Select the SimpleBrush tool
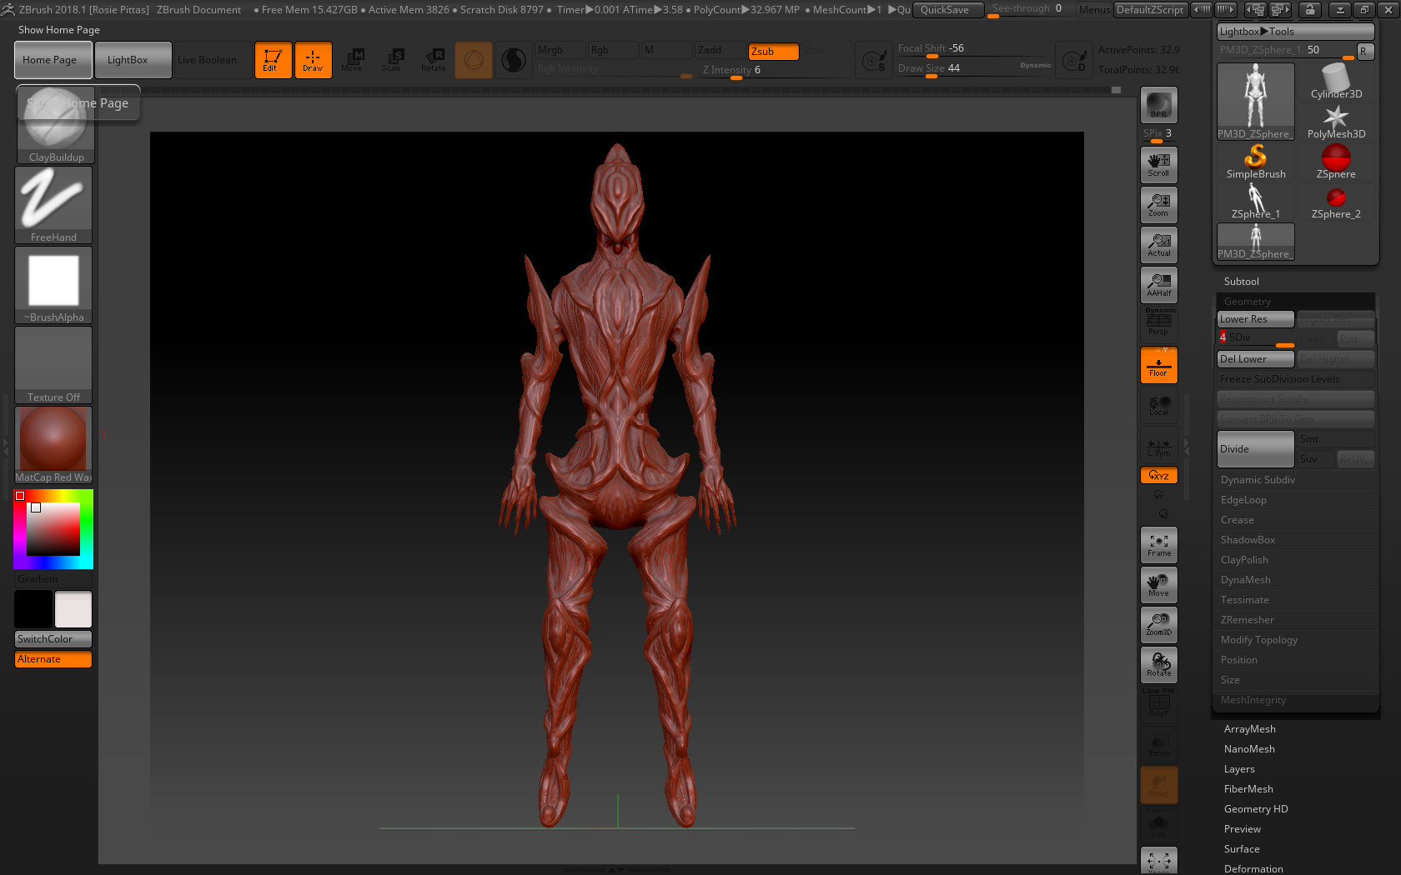The height and width of the screenshot is (875, 1401). (x=1256, y=162)
